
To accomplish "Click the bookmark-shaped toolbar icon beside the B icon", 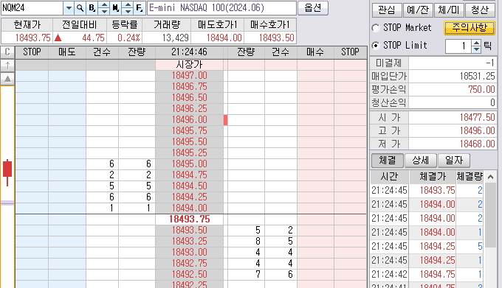I will pos(116,8).
